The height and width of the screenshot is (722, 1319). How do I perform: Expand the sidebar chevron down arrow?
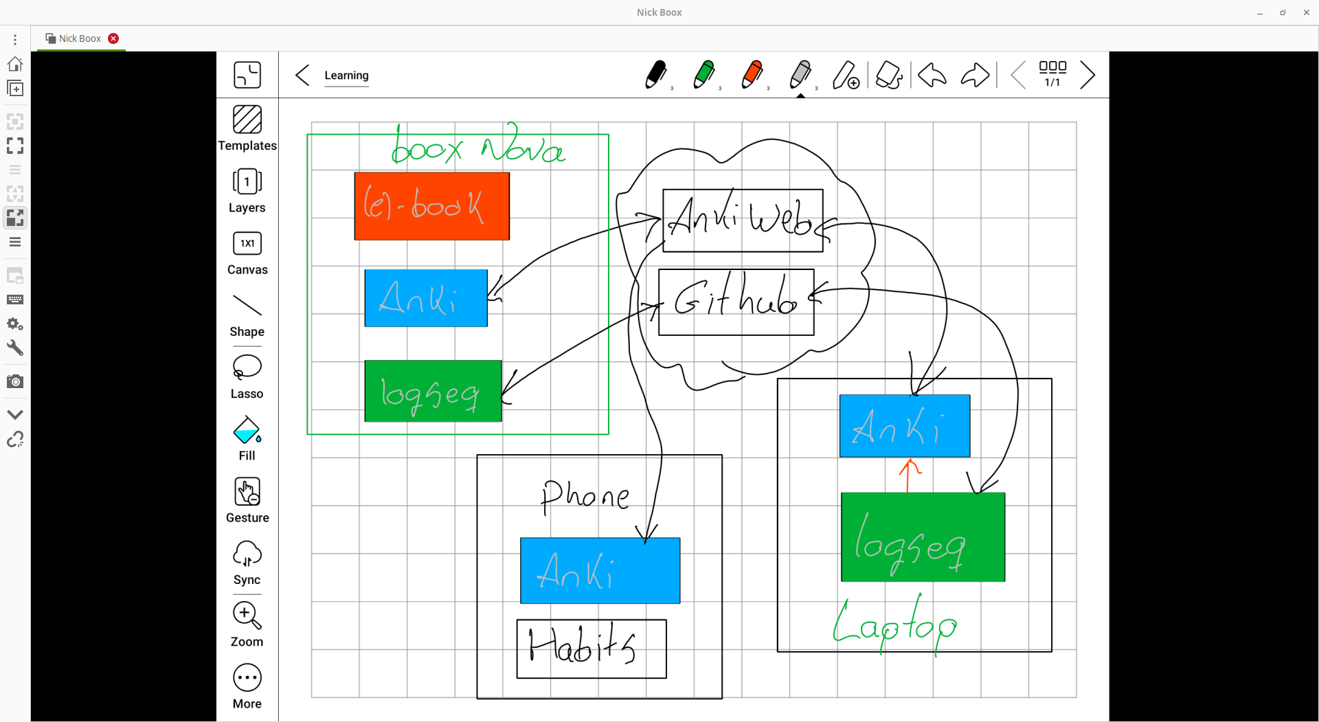coord(15,415)
